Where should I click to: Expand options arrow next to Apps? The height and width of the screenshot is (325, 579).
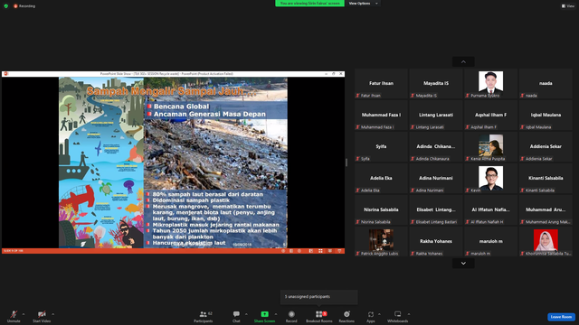point(379,314)
